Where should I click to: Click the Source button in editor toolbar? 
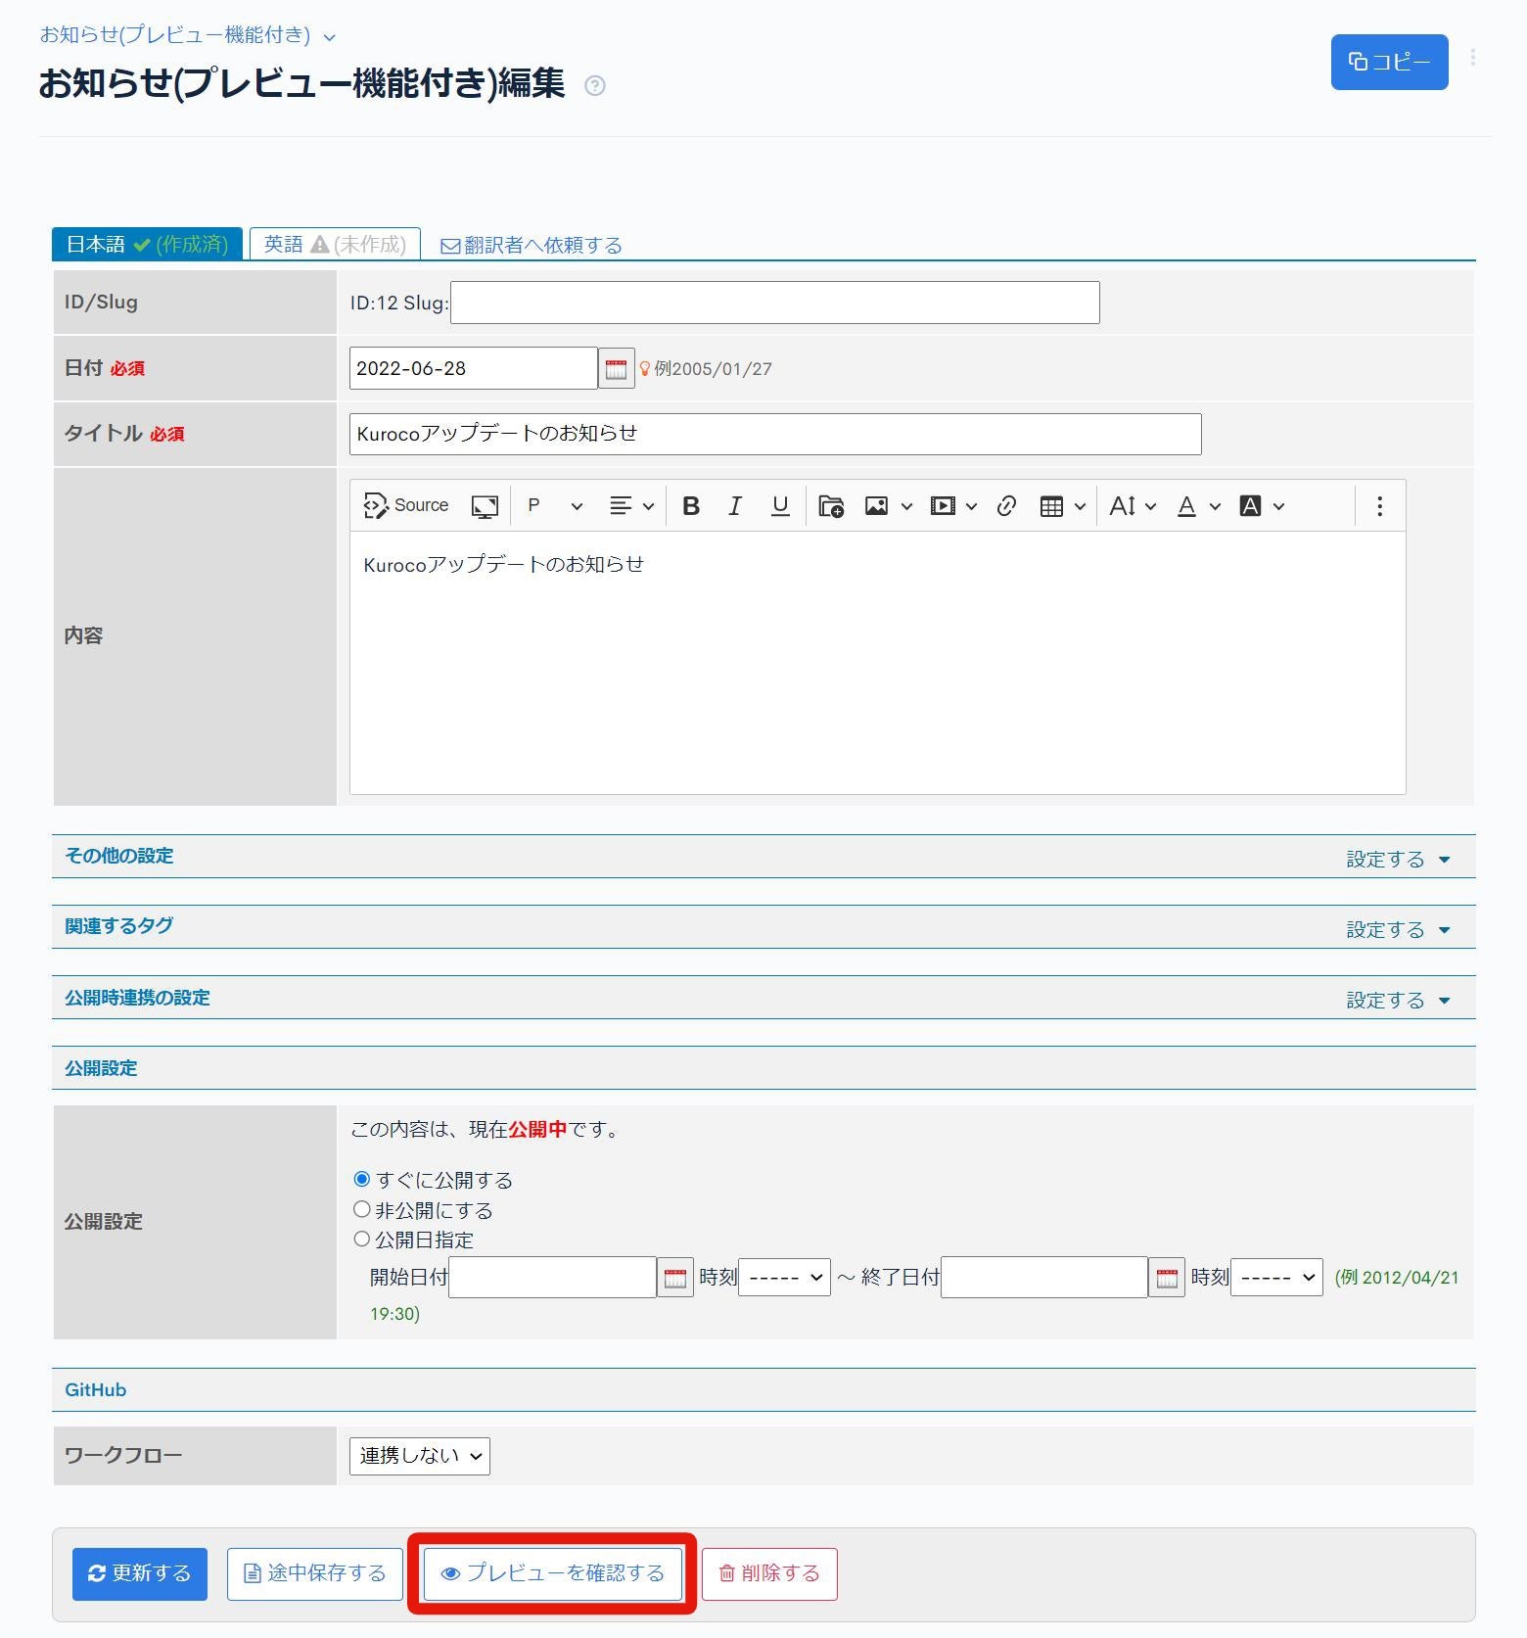(406, 505)
